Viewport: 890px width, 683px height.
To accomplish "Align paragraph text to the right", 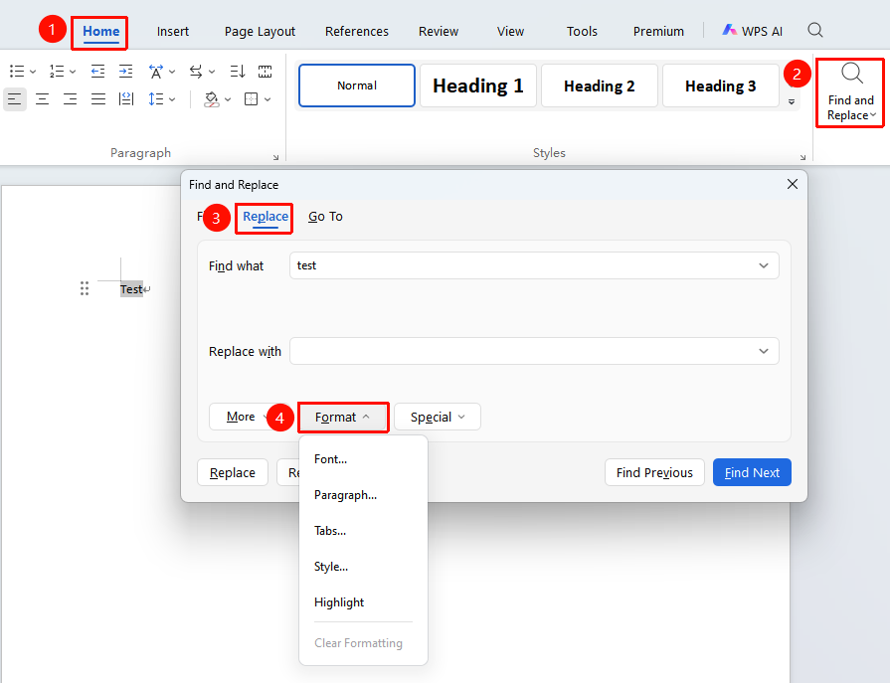I will pyautogui.click(x=70, y=99).
